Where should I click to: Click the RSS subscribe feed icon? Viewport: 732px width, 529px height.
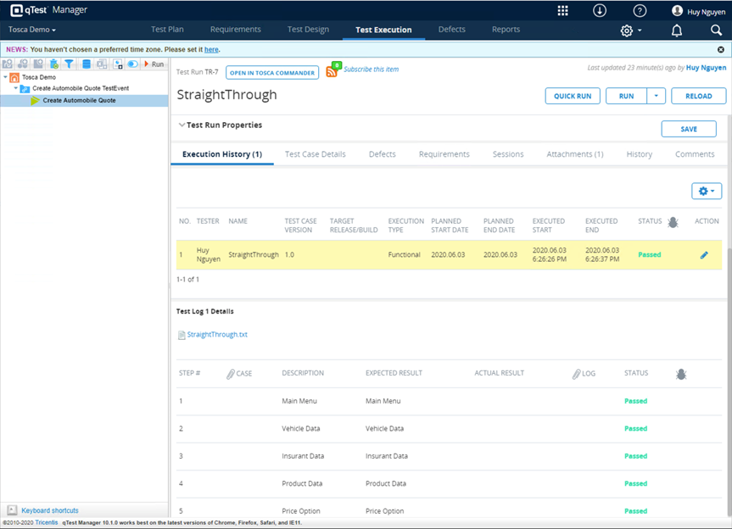point(333,70)
